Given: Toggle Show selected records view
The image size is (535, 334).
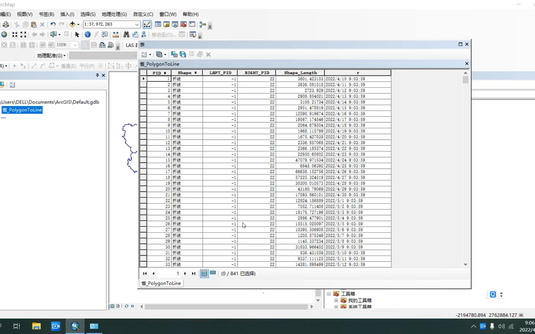Looking at the screenshot, I should [x=213, y=273].
